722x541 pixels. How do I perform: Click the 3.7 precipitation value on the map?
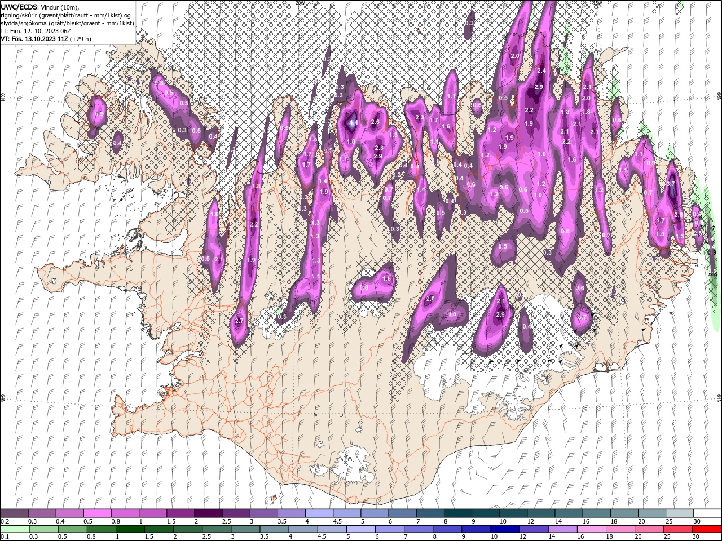click(671, 184)
